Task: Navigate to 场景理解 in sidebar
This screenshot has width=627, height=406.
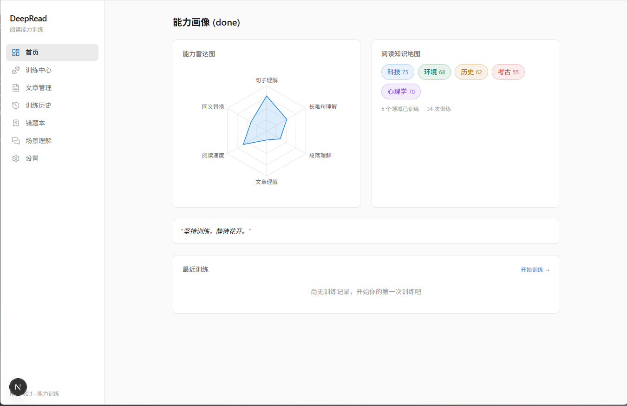Action: pyautogui.click(x=52, y=141)
